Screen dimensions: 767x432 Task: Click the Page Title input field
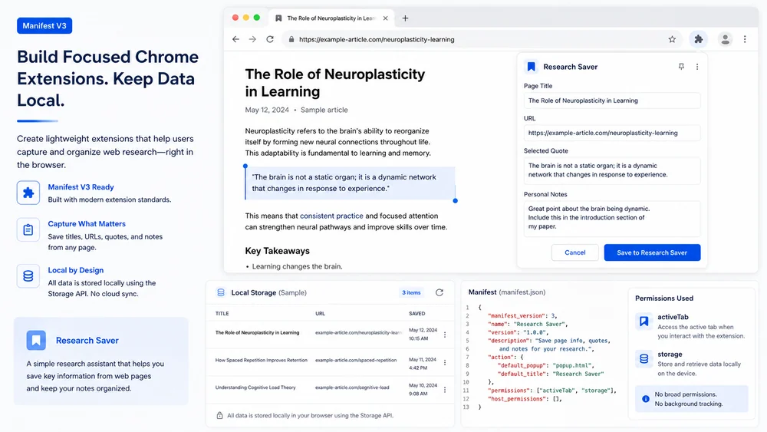point(612,101)
